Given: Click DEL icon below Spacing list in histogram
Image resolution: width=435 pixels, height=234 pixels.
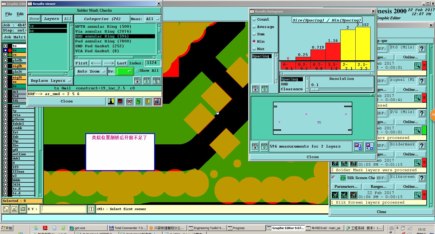Looking at the screenshot, I should pos(255,89).
